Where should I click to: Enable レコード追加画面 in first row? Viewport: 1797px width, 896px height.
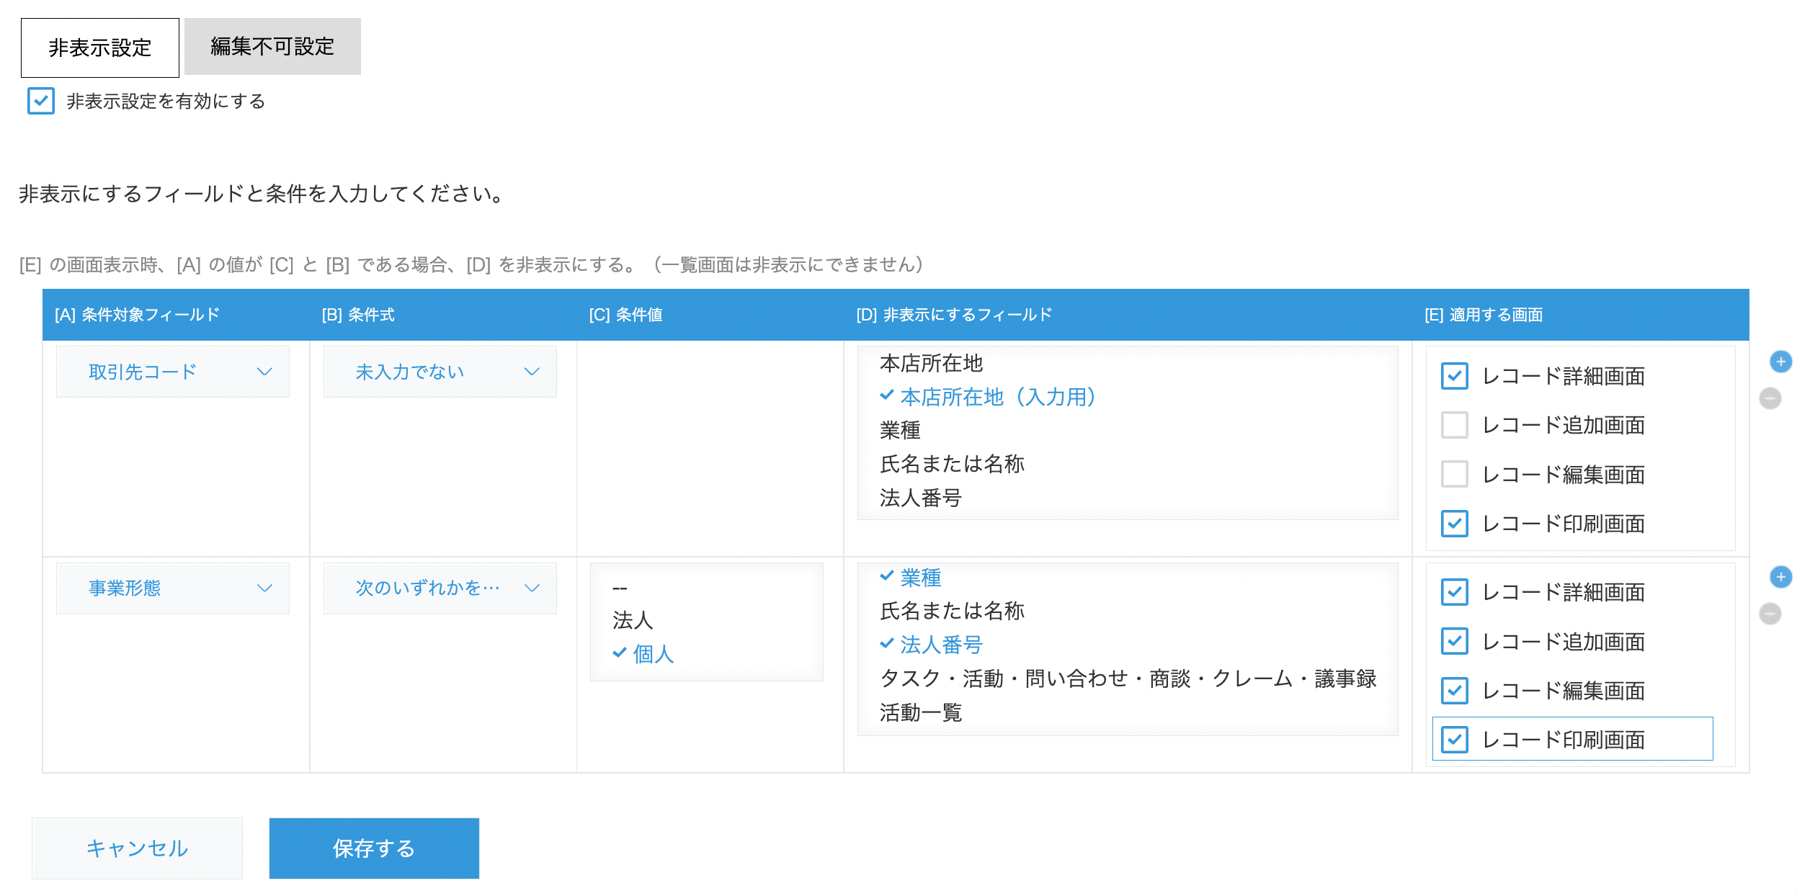(1454, 425)
